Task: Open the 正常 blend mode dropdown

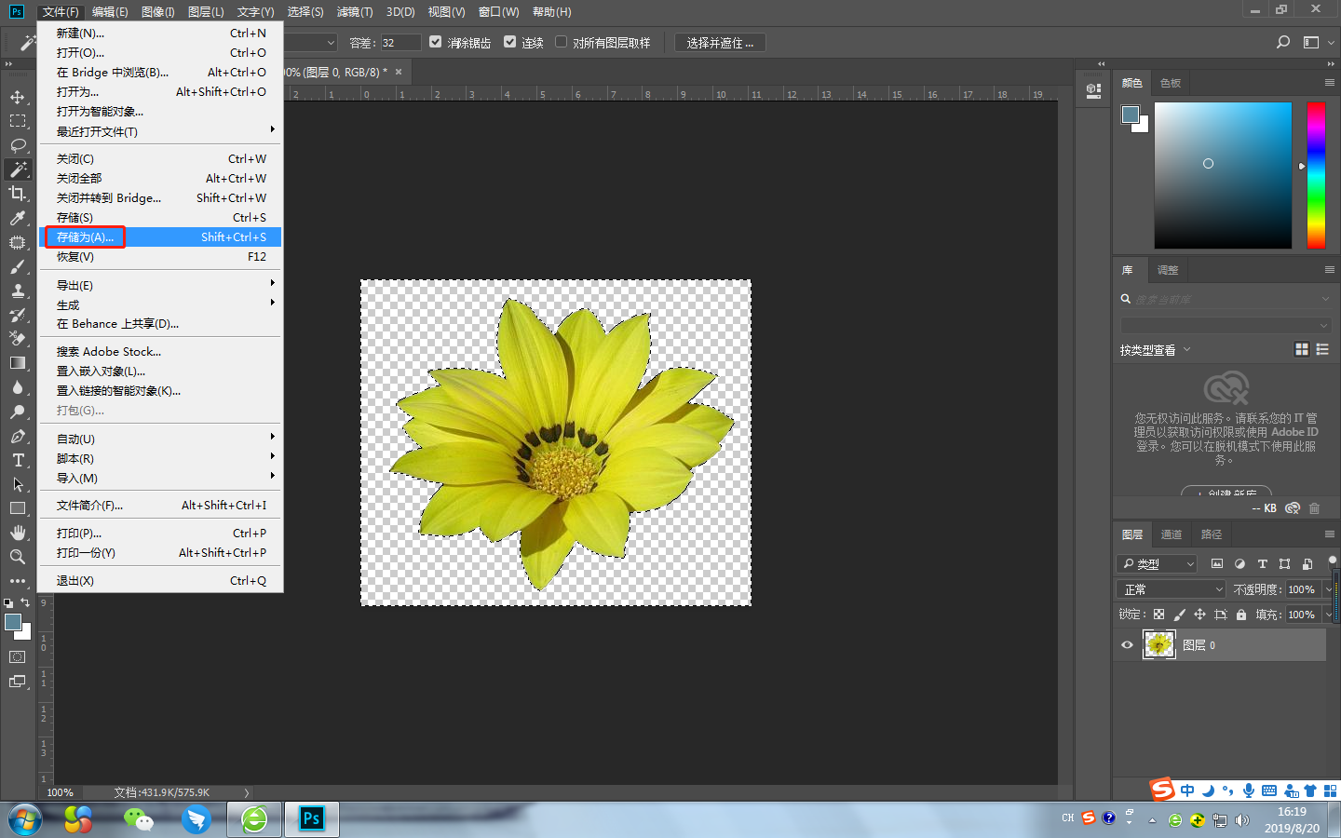Action: click(1170, 588)
